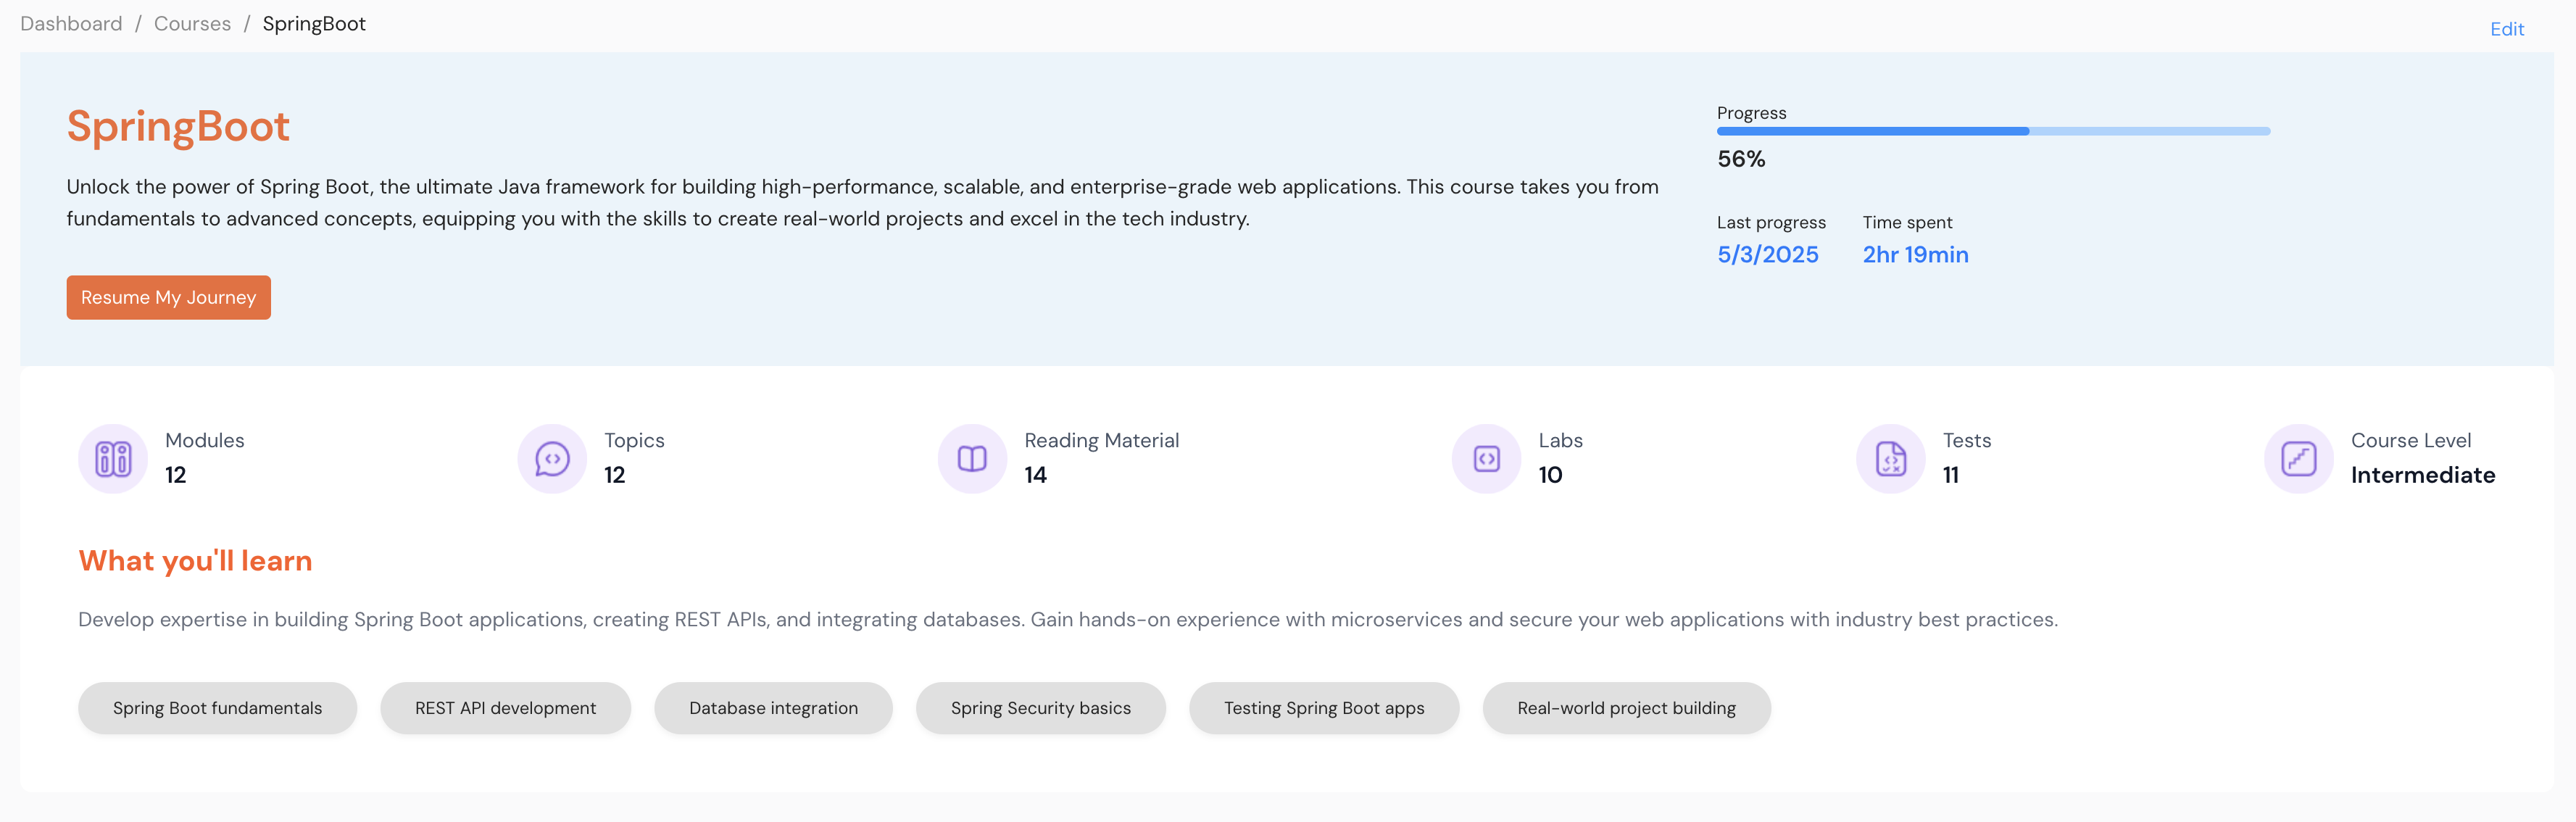Screen dimensions: 2576x822
Task: Click the Labs code icon
Action: 1486,459
